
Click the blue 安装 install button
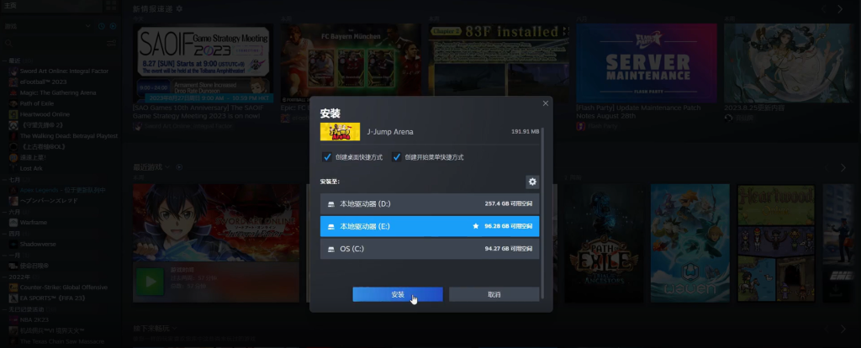(x=398, y=294)
